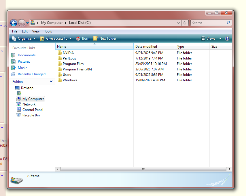Select the Windows folder icon
The height and width of the screenshot is (196, 246).
click(x=60, y=80)
